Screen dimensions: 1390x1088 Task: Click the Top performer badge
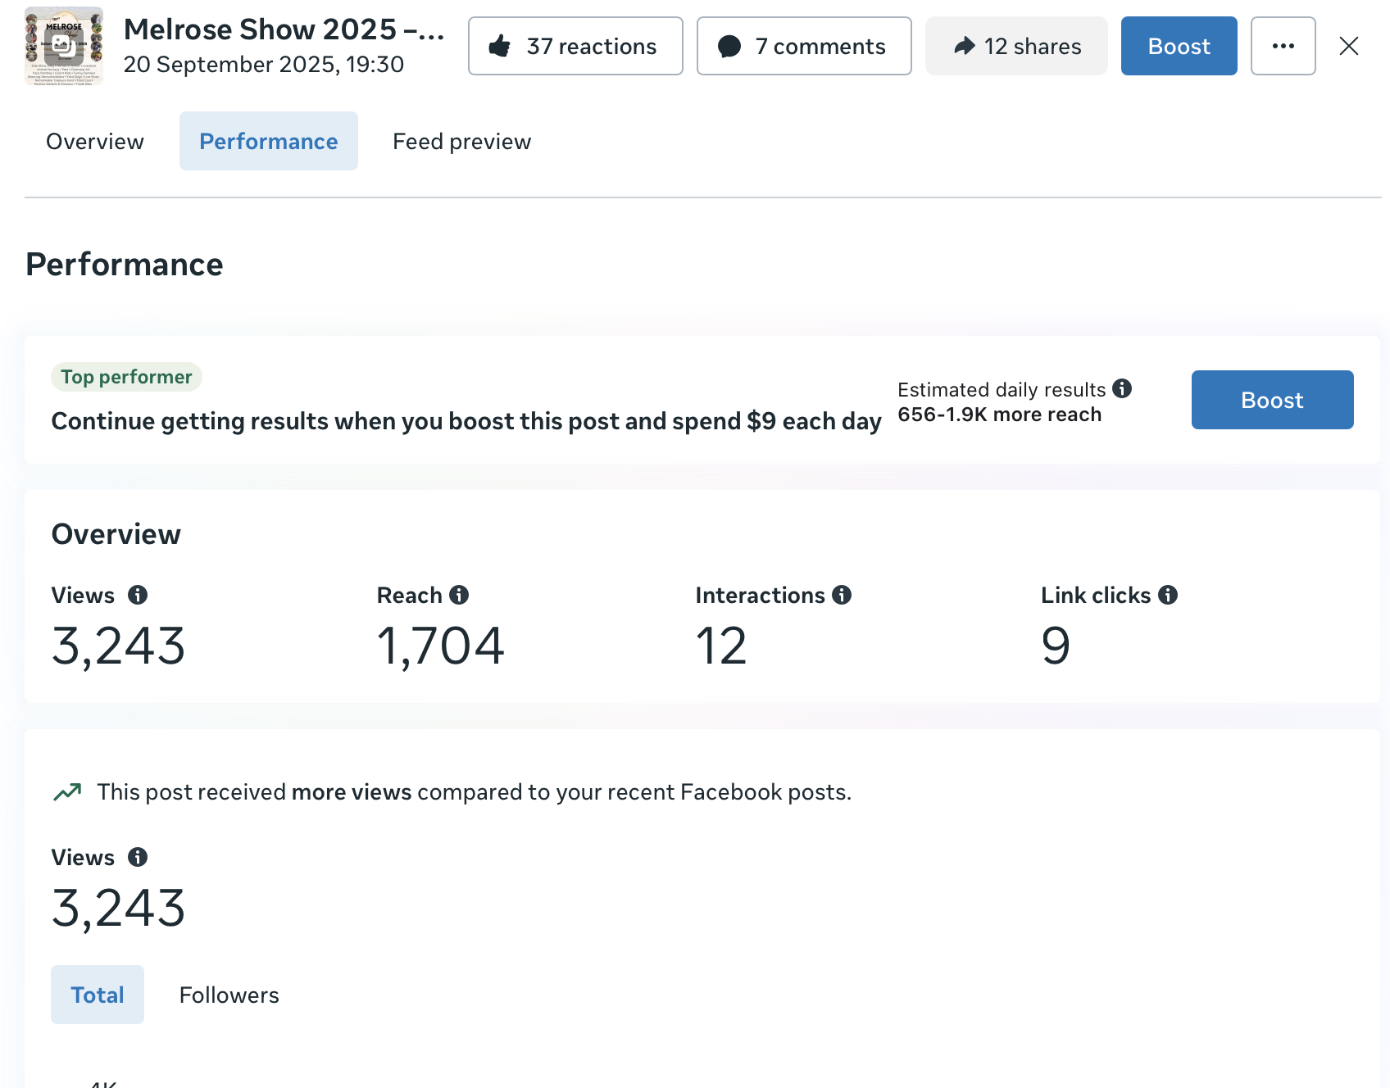tap(126, 377)
